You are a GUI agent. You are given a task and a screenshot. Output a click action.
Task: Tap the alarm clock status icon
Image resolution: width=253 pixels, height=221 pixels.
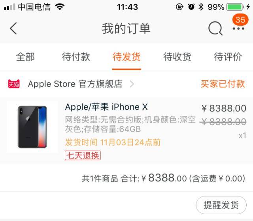(x=191, y=7)
